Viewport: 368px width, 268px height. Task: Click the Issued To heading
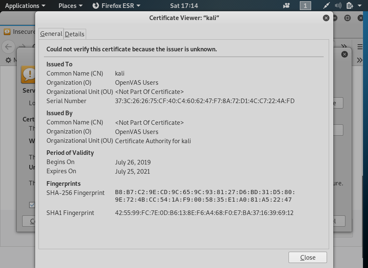(59, 64)
